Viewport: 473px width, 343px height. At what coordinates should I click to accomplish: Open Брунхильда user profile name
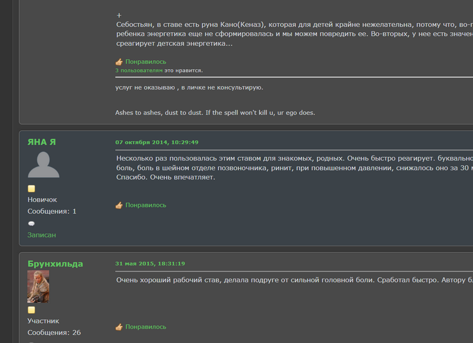[x=55, y=264]
